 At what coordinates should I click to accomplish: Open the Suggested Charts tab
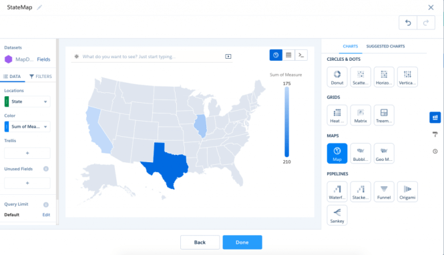tap(385, 47)
